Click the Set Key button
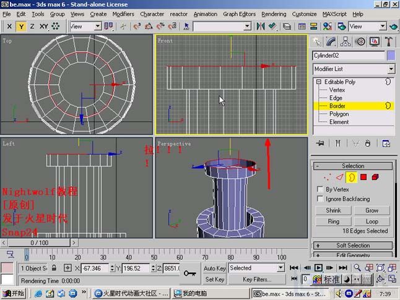The width and height of the screenshot is (400, 300). click(215, 280)
